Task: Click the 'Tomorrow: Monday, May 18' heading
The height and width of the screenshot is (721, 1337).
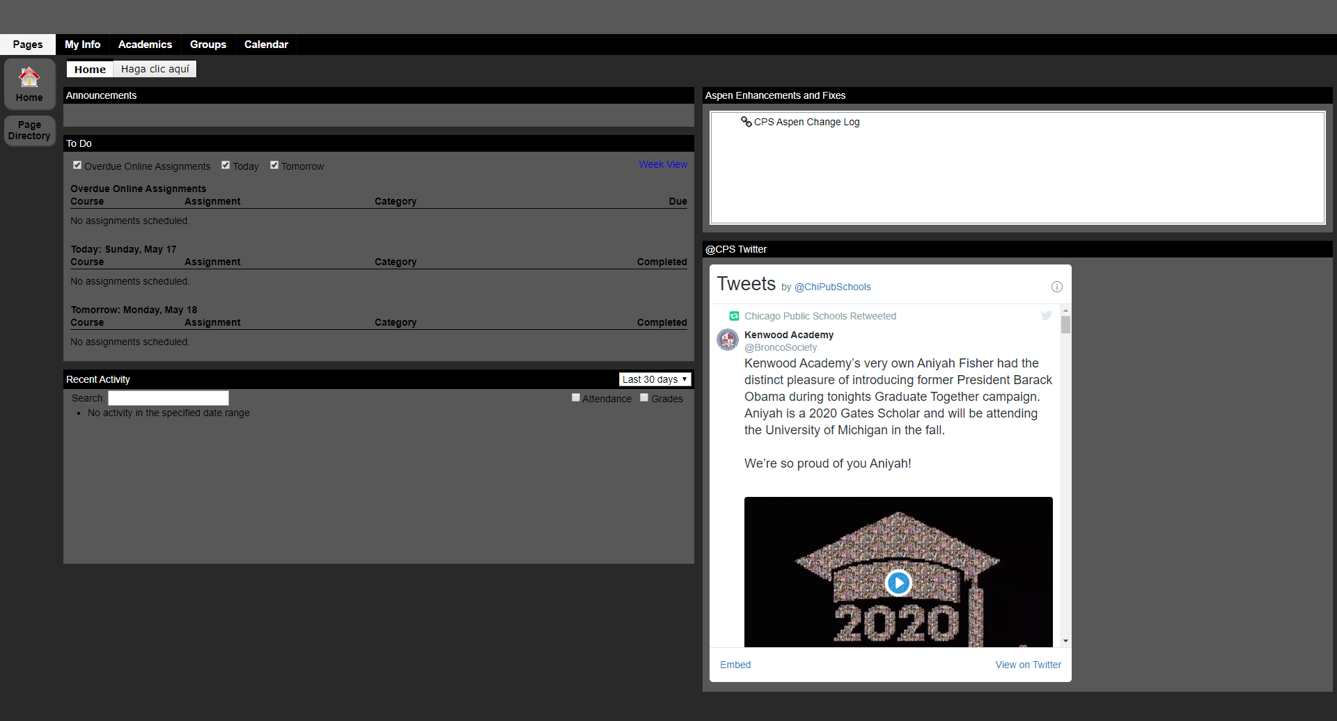Action: click(134, 310)
